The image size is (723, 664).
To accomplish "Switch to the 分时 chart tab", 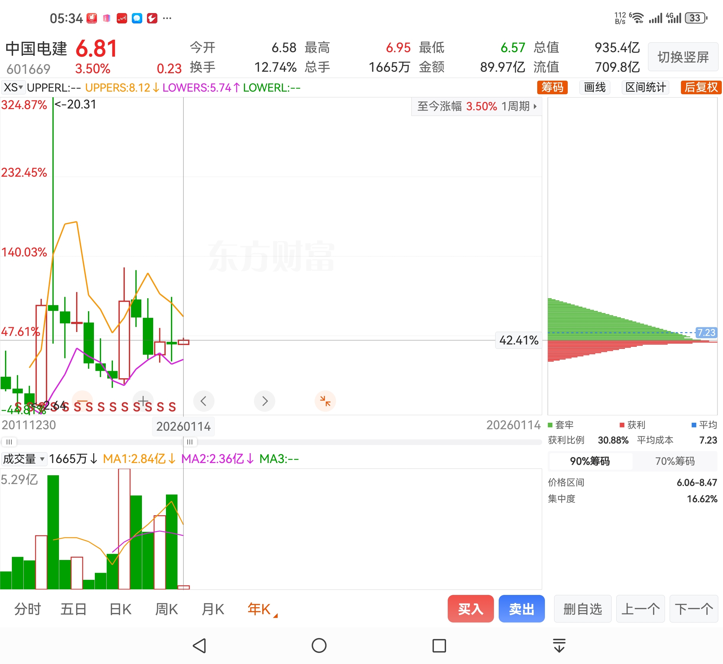I will click(28, 609).
